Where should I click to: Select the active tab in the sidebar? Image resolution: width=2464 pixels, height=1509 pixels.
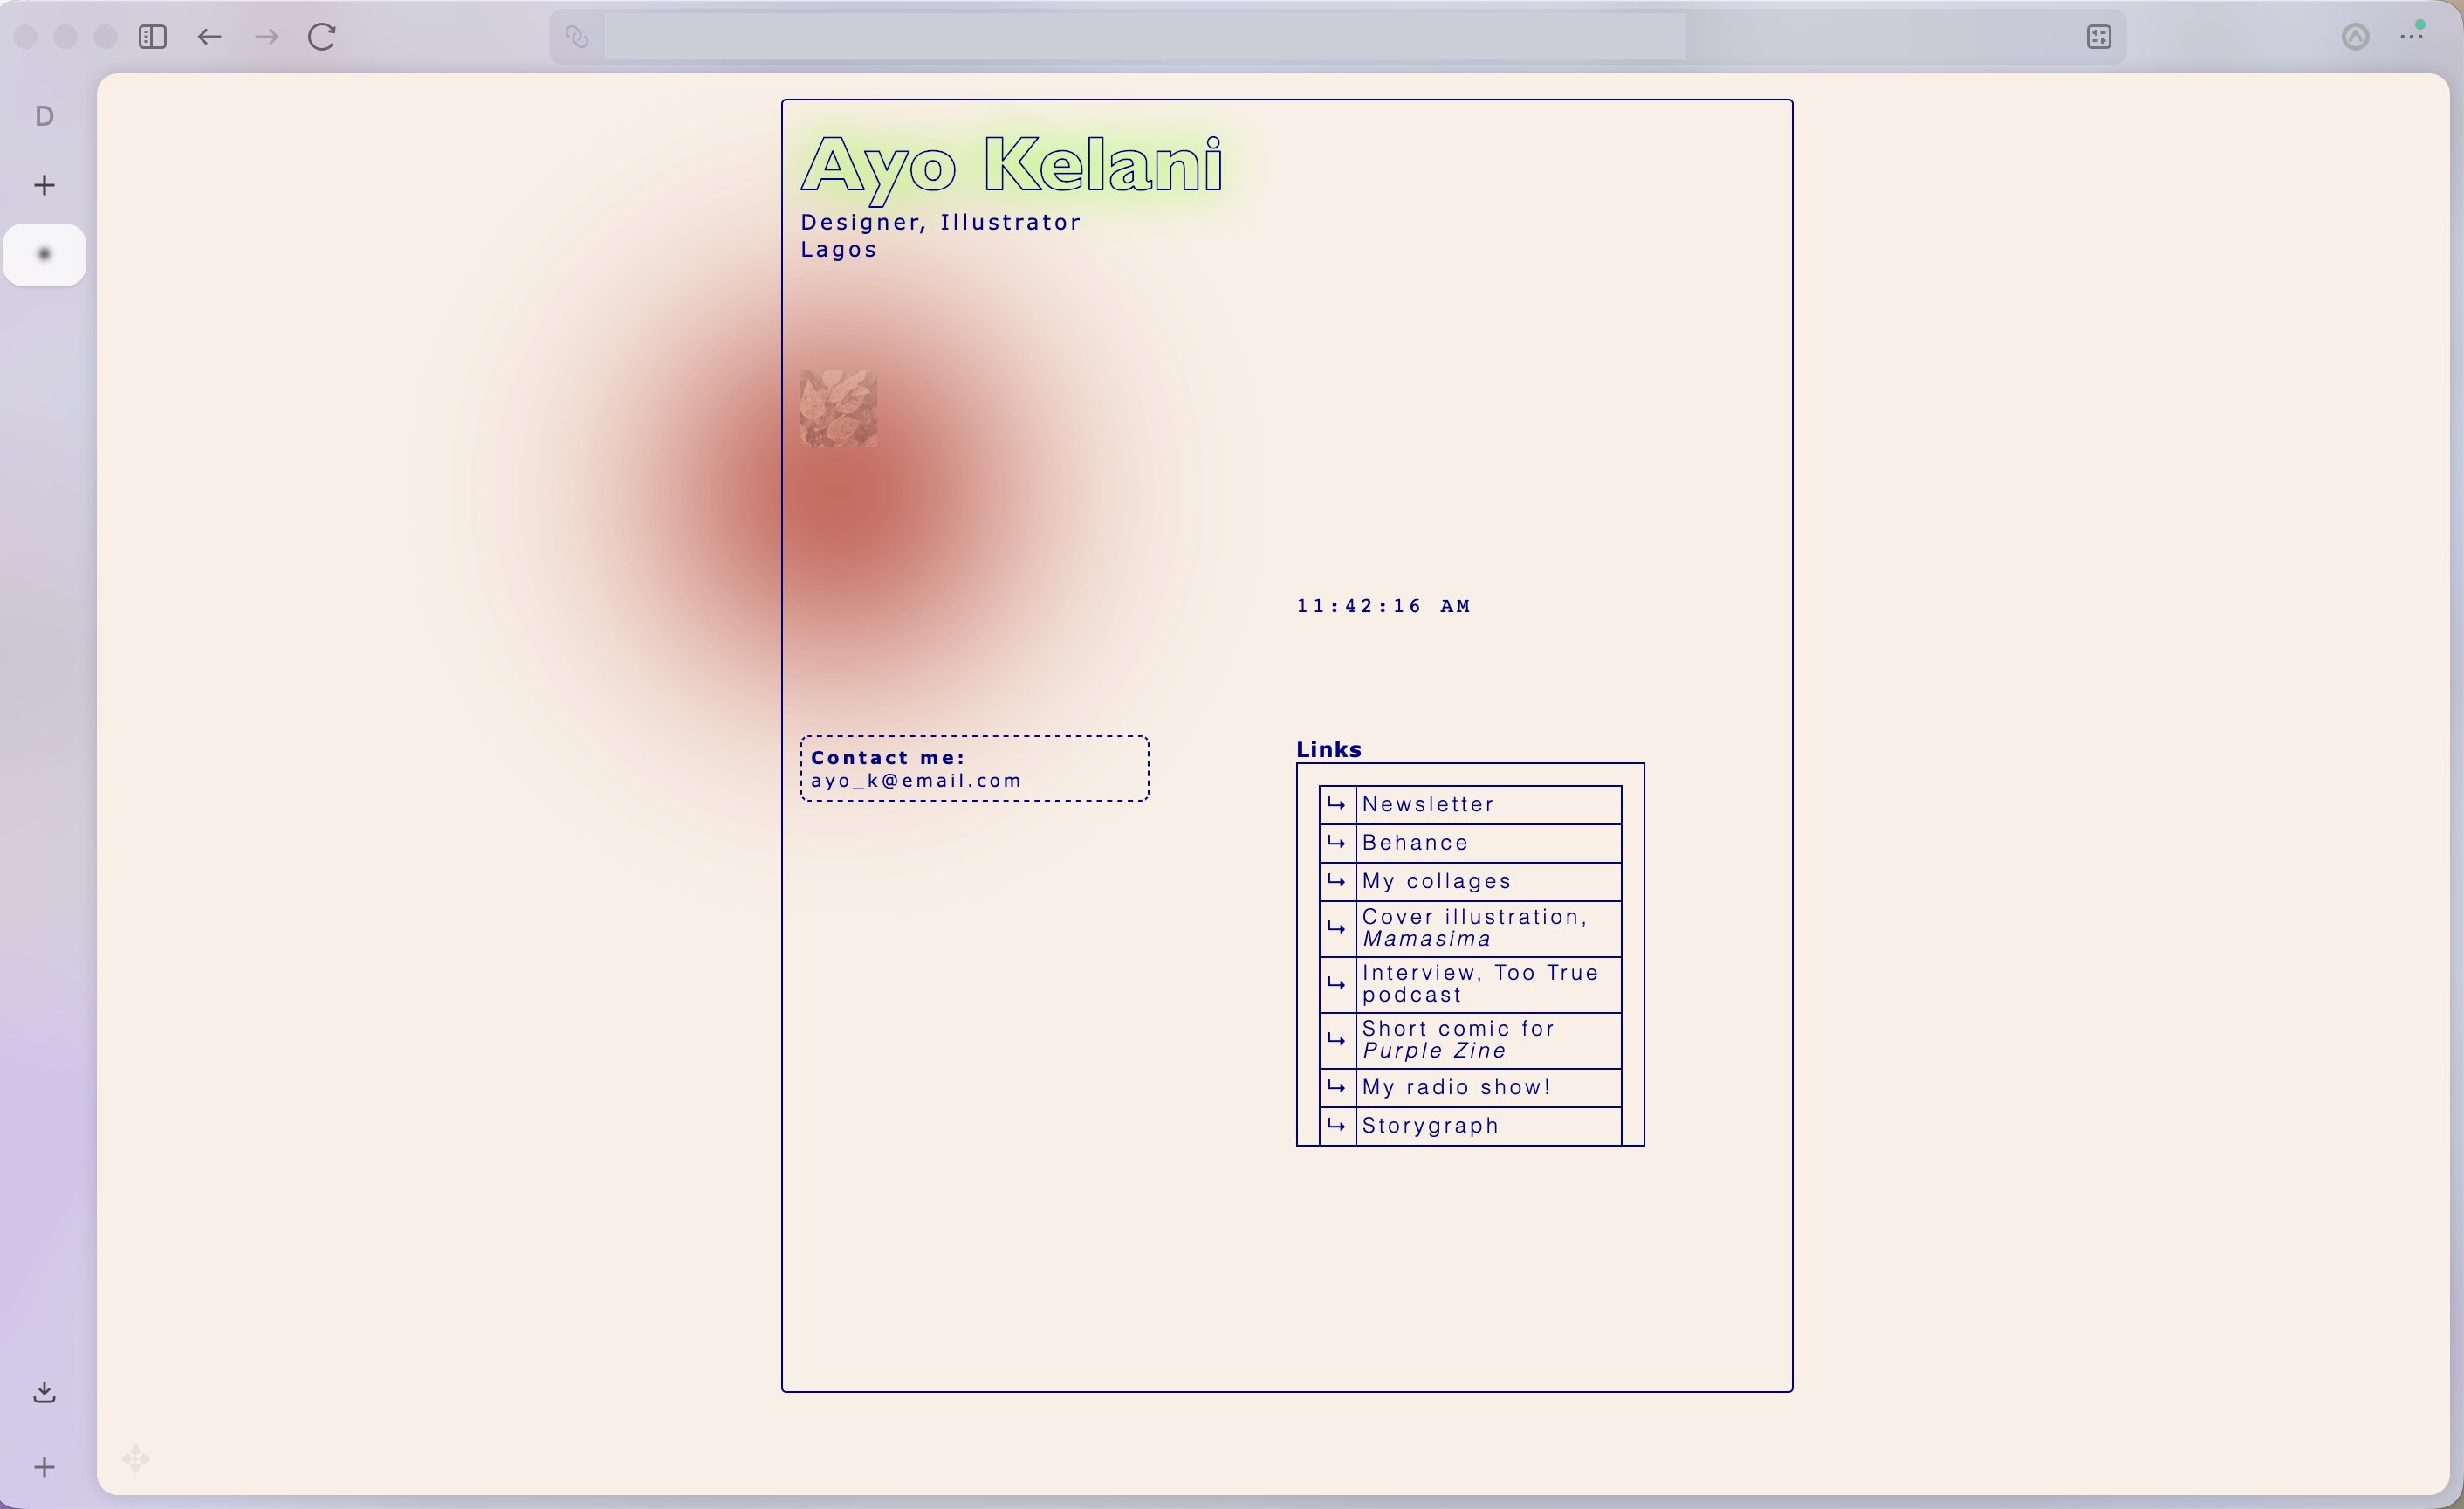pos(44,254)
